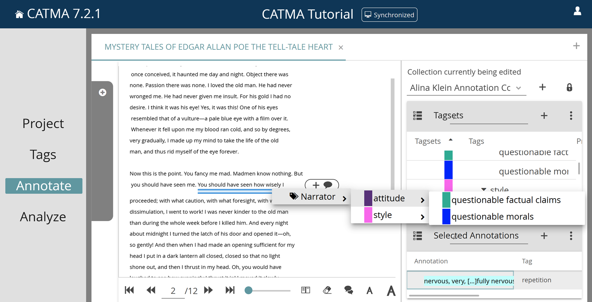Viewport: 592px width, 302px height.
Task: Go to CATMA home icon
Action: pos(19,15)
